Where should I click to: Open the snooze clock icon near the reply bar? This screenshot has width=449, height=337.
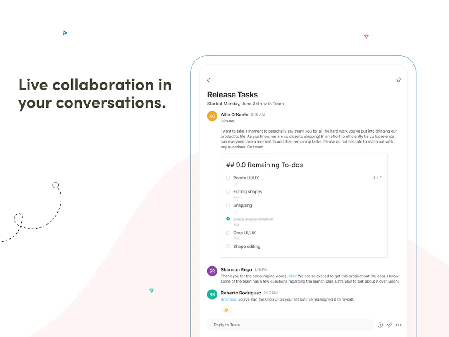pyautogui.click(x=380, y=325)
